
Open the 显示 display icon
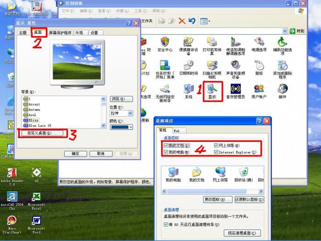(x=212, y=91)
